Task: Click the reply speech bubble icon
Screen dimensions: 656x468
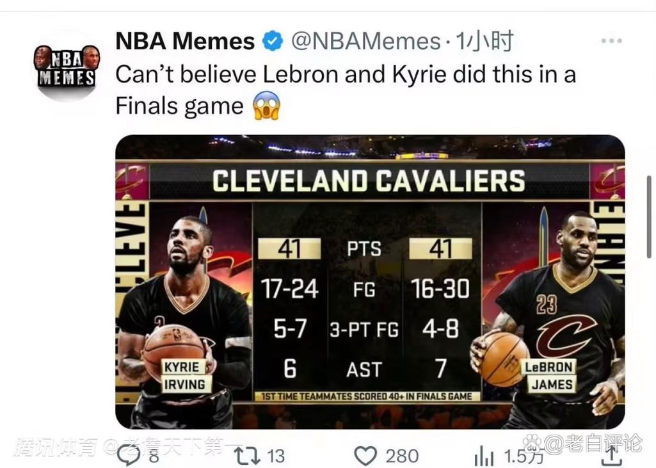Action: [x=128, y=455]
